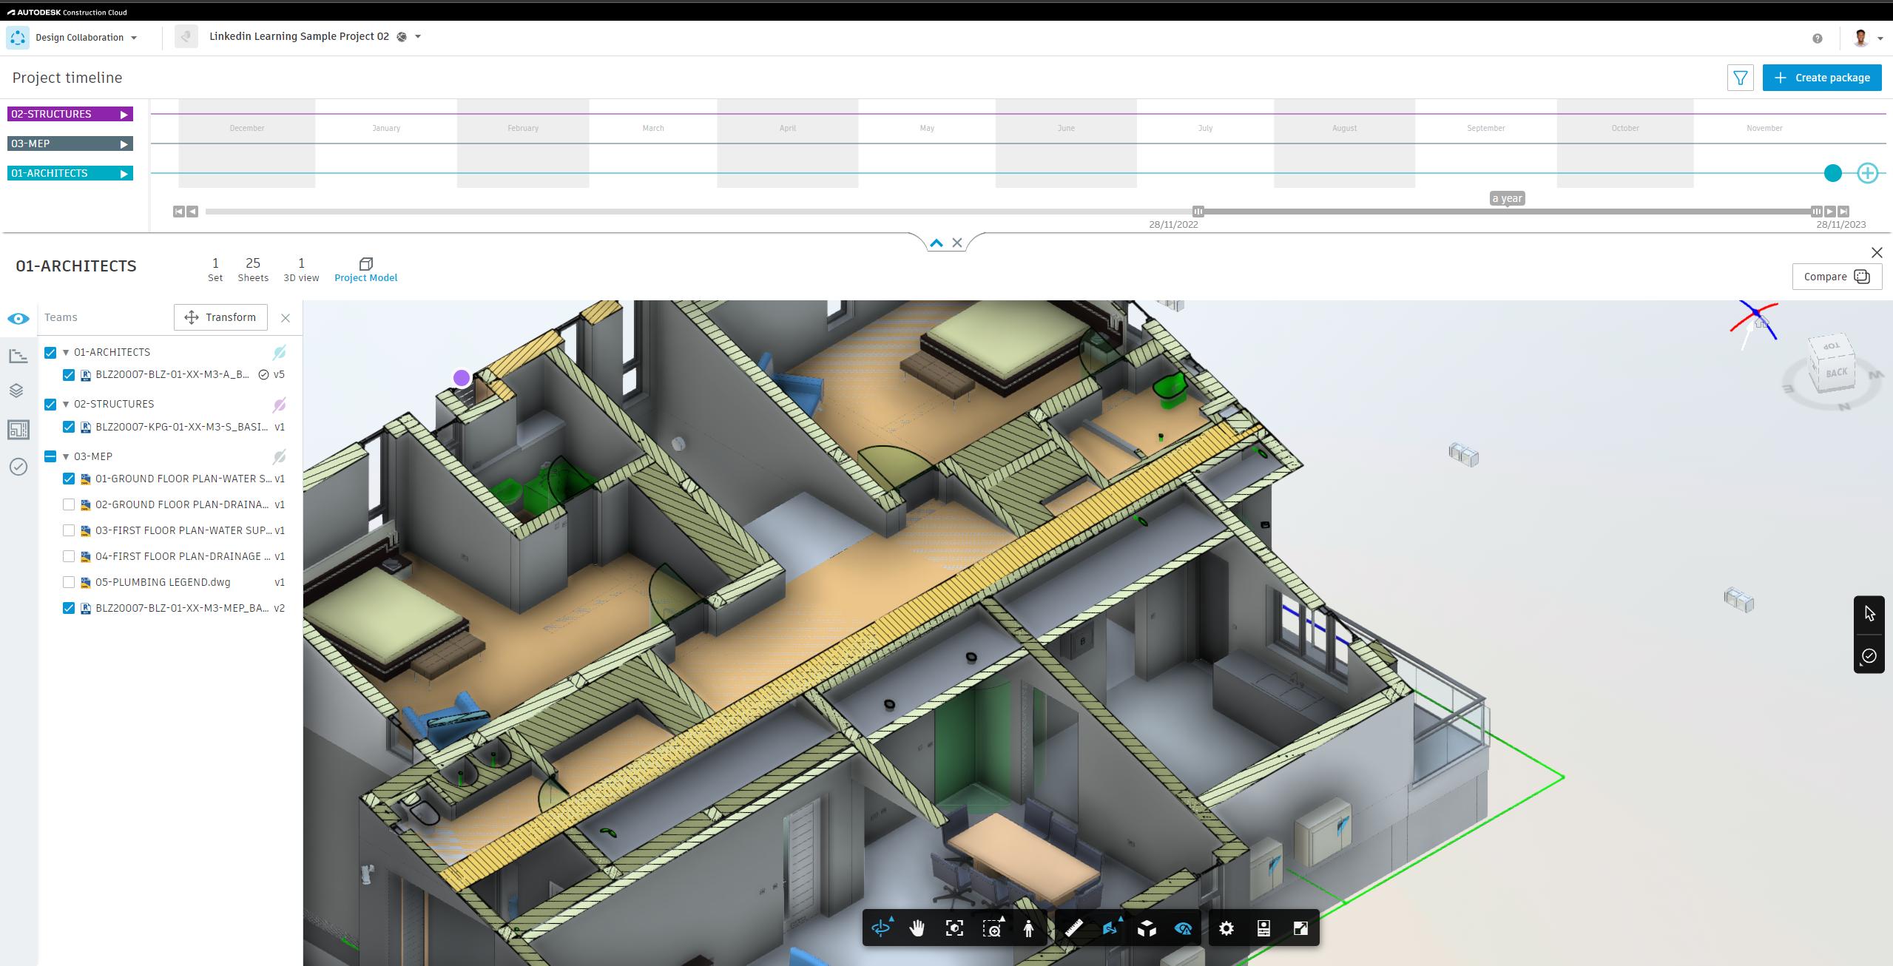
Task: Uncheck the 02-STRUCTURES team checkbox
Action: click(x=50, y=405)
